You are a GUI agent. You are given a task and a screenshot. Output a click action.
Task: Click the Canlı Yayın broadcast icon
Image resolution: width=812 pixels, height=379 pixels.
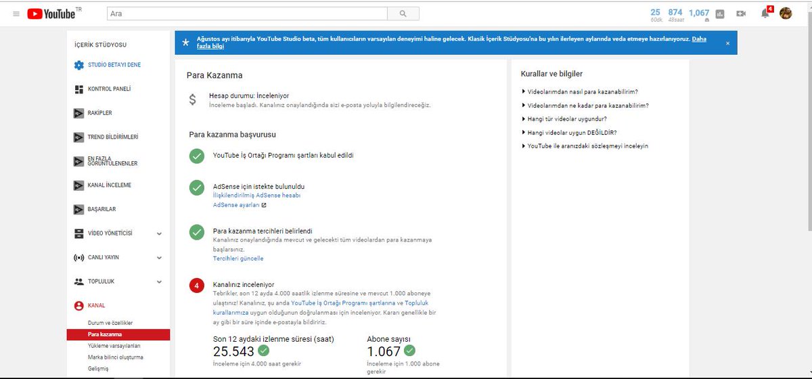(78, 258)
